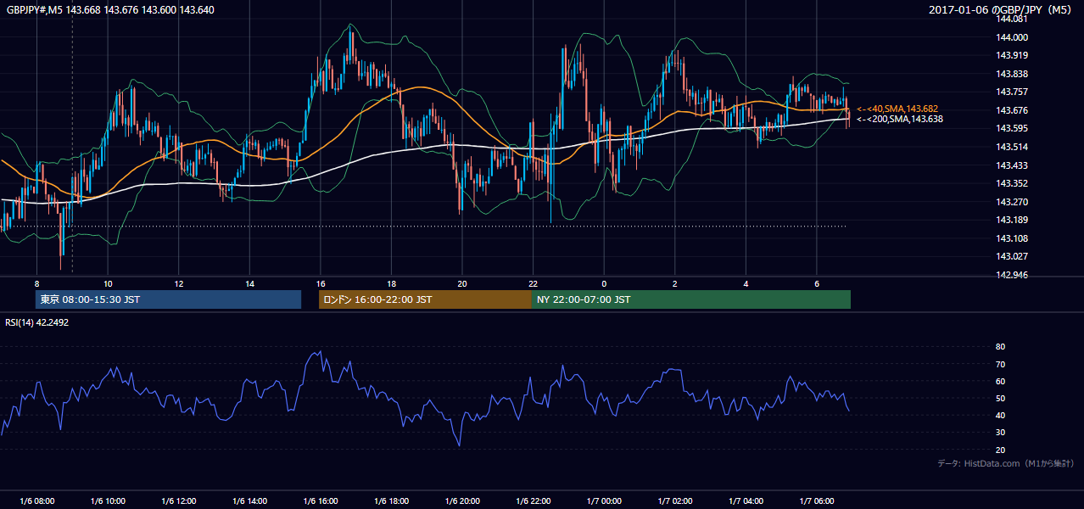Click the 1/6 12:00 time axis label
Screen dimensions: 1084x509
click(179, 501)
